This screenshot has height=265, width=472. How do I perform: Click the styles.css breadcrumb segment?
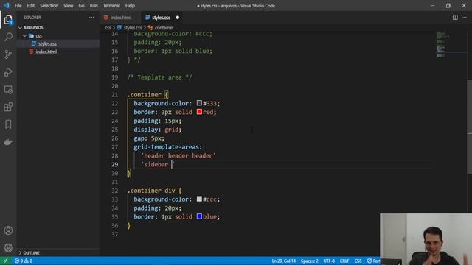(130, 28)
